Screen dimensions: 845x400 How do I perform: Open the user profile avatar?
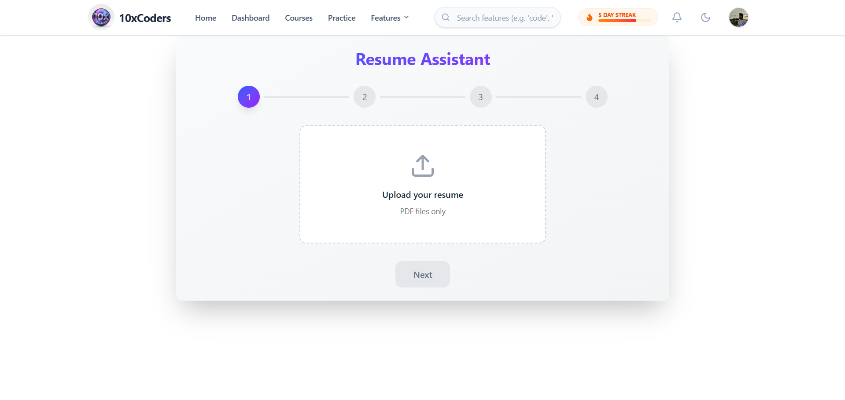tap(738, 18)
